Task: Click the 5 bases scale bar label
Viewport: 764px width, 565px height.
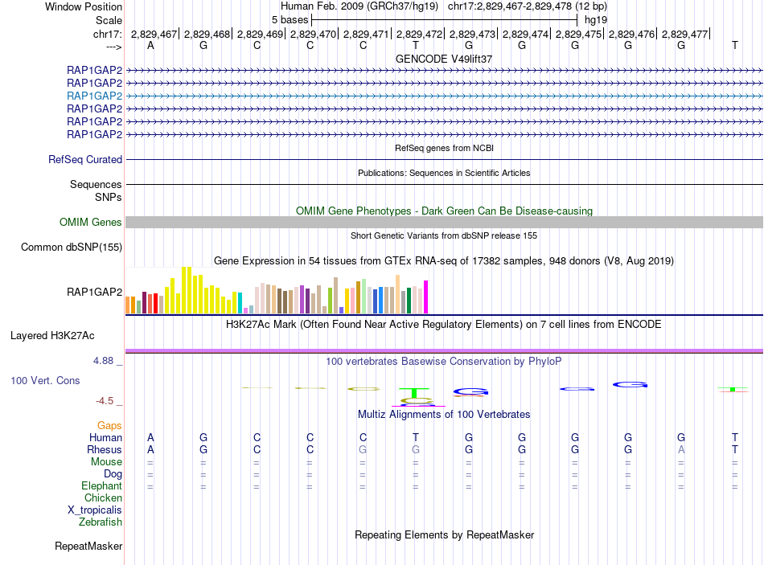Action: click(290, 20)
